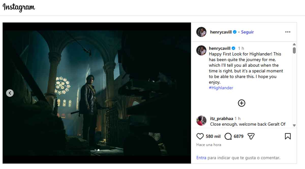Image resolution: width=305 pixels, height=169 pixels.
Task: Like the post using the heart icon
Action: (200, 136)
